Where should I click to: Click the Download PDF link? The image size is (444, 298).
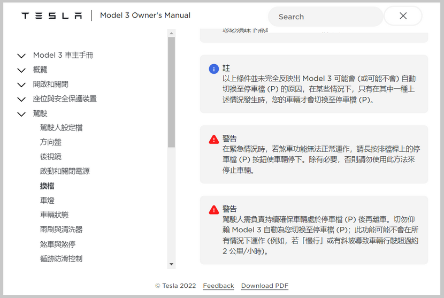coord(264,286)
